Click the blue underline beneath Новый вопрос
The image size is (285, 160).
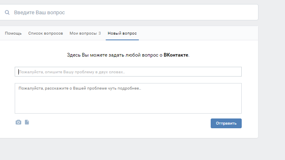pyautogui.click(x=122, y=39)
